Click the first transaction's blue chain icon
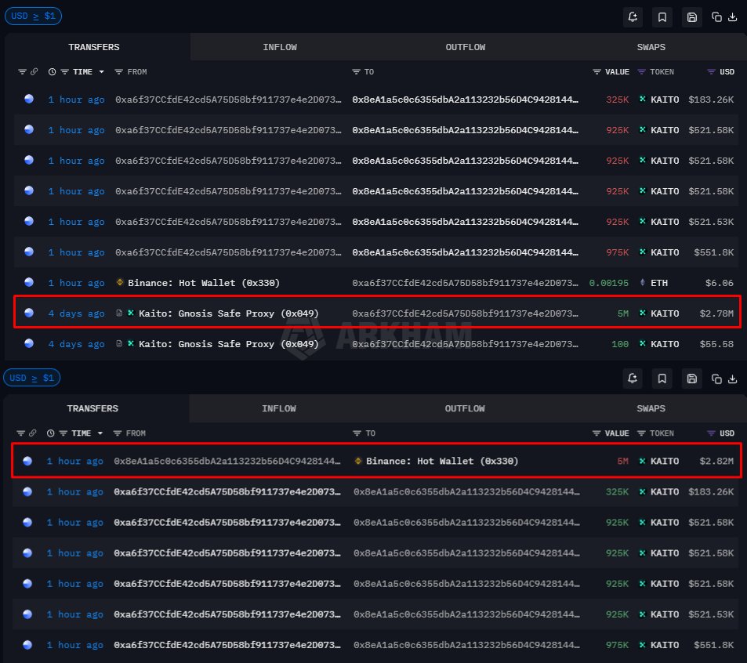The height and width of the screenshot is (663, 747). [x=28, y=99]
